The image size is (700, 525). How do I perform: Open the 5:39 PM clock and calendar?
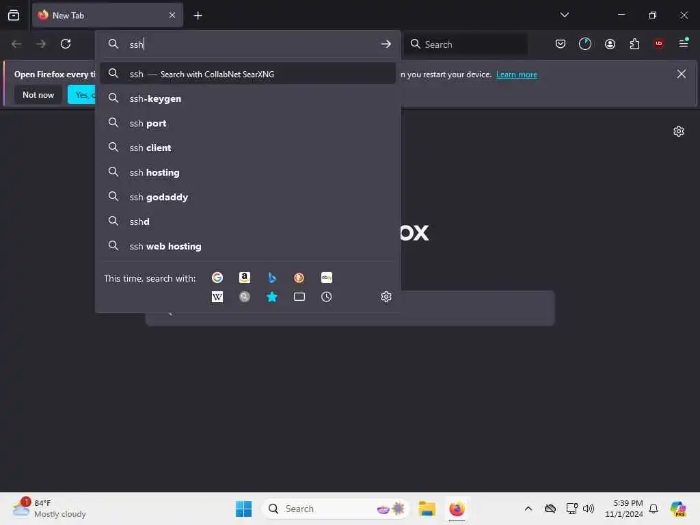pos(623,509)
